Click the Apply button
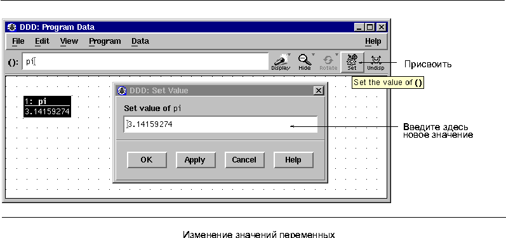The height and width of the screenshot is (238, 506). [x=196, y=160]
